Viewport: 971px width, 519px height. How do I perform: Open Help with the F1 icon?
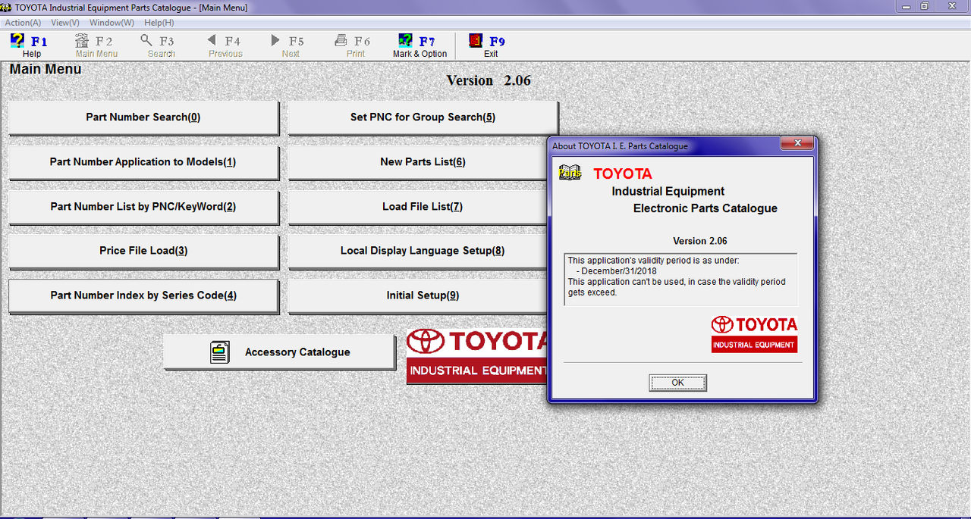tap(17, 41)
